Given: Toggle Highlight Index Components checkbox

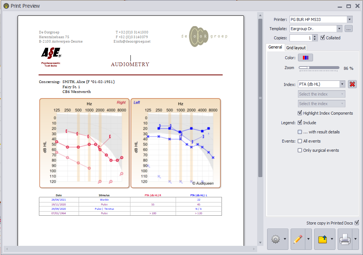Looking at the screenshot, I should pyautogui.click(x=300, y=113).
